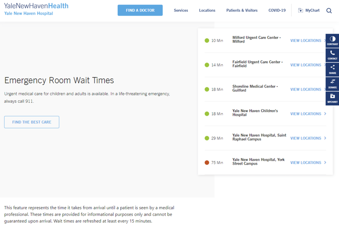Select the 75 Min wait time text
The height and width of the screenshot is (230, 339).
tap(217, 163)
